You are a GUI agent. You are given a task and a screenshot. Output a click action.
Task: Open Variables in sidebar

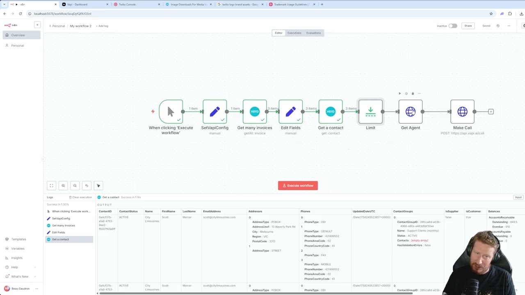coord(21,249)
